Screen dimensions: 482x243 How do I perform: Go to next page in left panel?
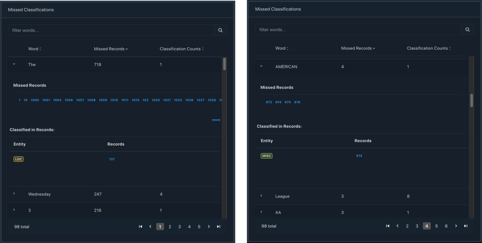(209, 226)
